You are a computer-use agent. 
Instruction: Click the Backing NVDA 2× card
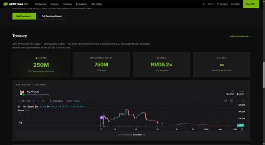coord(162,64)
